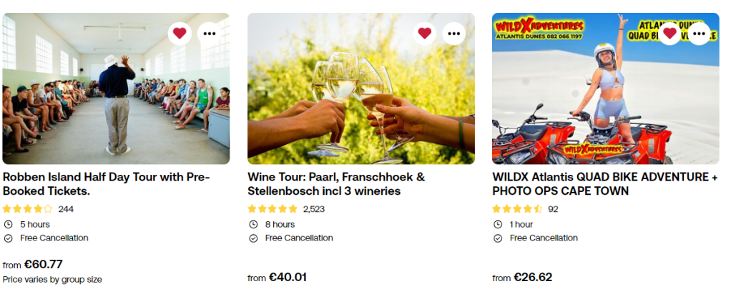The image size is (731, 294).
Task: Click the Robben Island €60.77 price
Action: click(42, 265)
